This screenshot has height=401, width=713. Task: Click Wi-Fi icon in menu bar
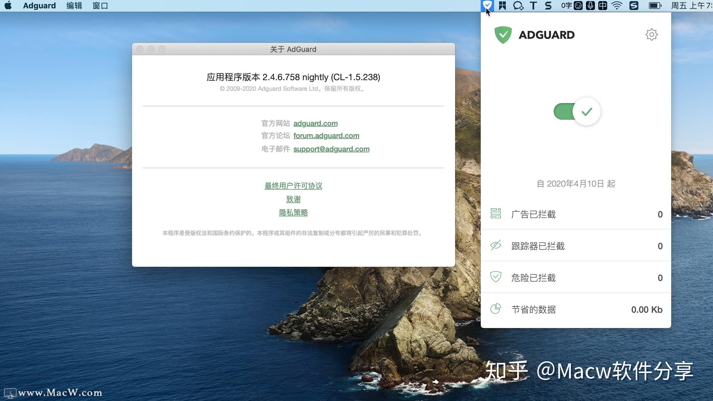pos(617,6)
